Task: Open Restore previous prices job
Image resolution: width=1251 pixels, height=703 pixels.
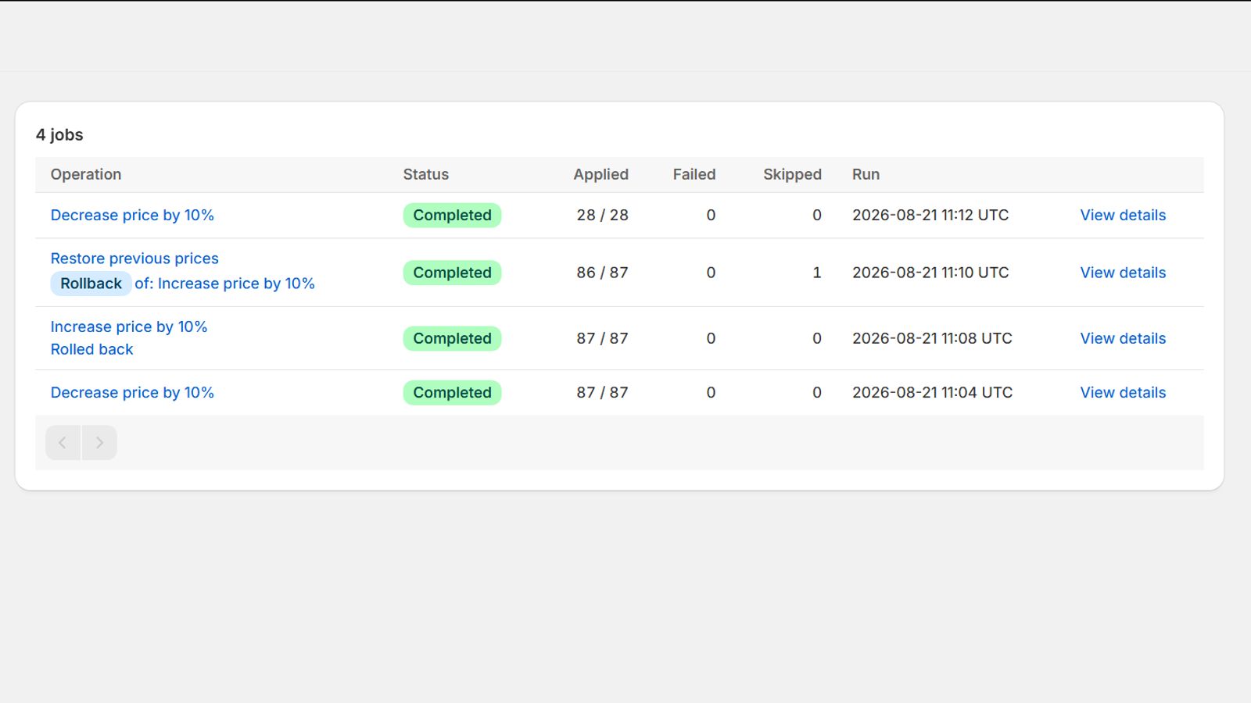Action: point(134,259)
